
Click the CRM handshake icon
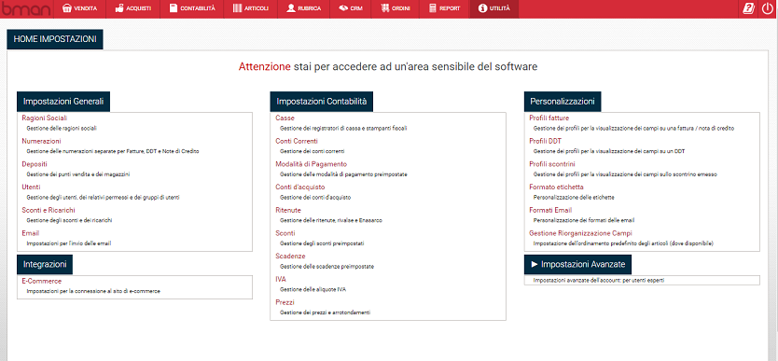[x=343, y=8]
